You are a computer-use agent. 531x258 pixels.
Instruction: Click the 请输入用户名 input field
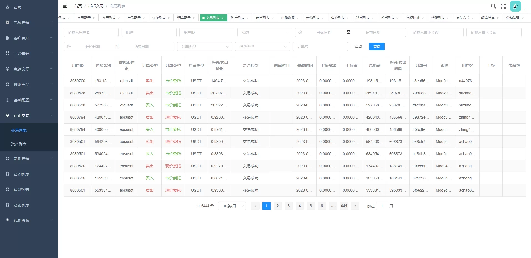click(x=91, y=32)
